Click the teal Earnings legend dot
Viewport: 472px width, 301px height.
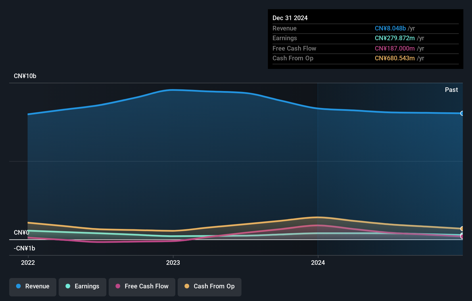pyautogui.click(x=68, y=286)
